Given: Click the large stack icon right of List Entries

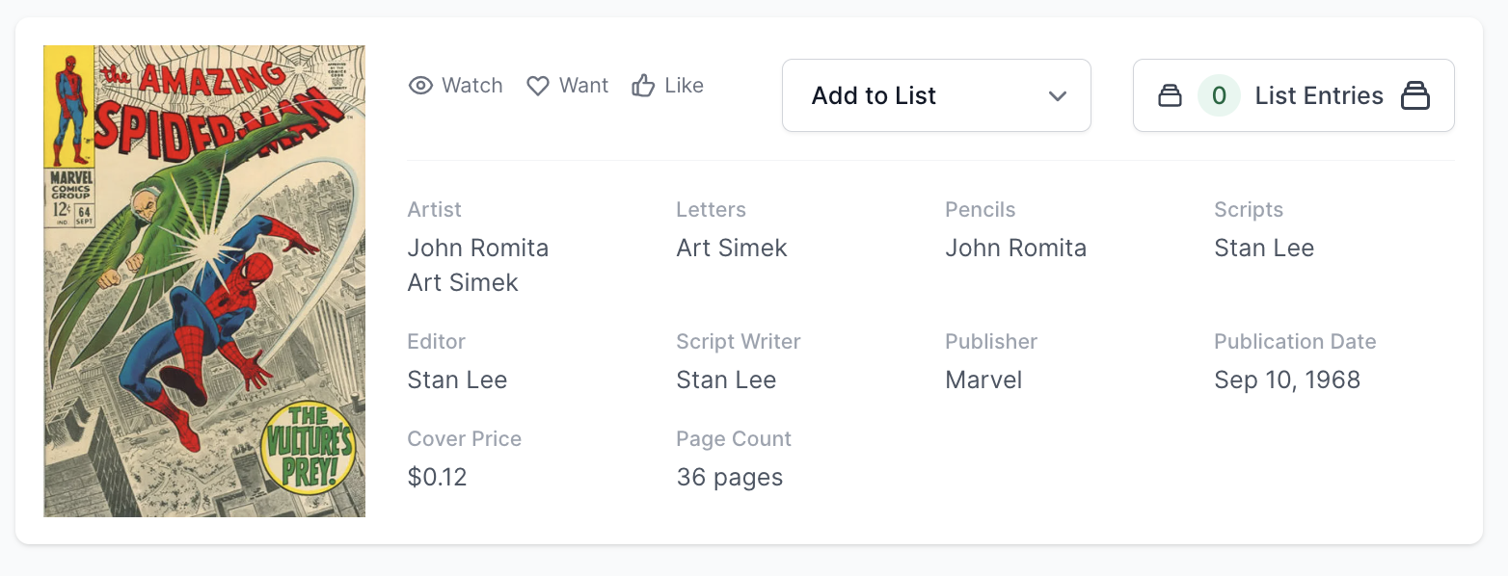Looking at the screenshot, I should 1415,95.
